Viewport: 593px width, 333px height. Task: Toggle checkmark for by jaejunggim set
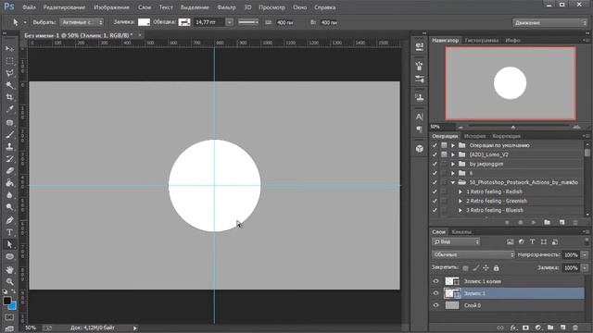pyautogui.click(x=435, y=164)
